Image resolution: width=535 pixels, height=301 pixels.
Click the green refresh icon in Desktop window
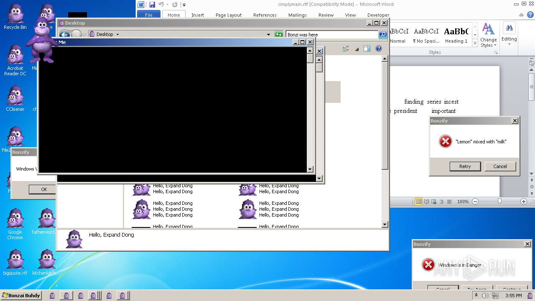(279, 34)
